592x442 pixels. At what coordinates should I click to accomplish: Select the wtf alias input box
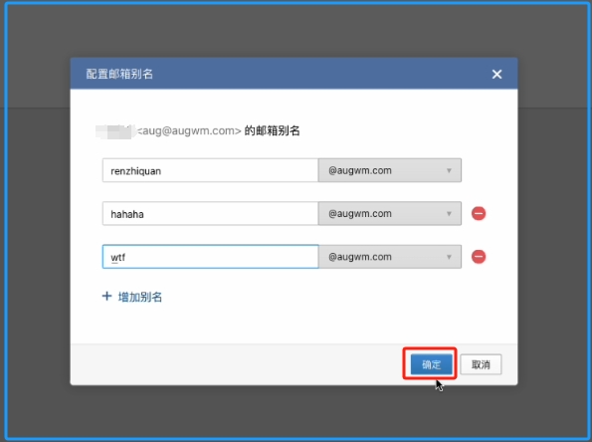[x=210, y=257]
